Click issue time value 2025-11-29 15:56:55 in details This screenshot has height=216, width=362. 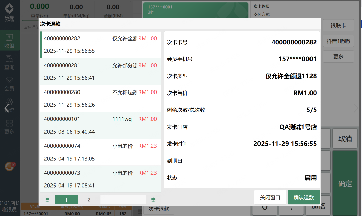pos(285,144)
